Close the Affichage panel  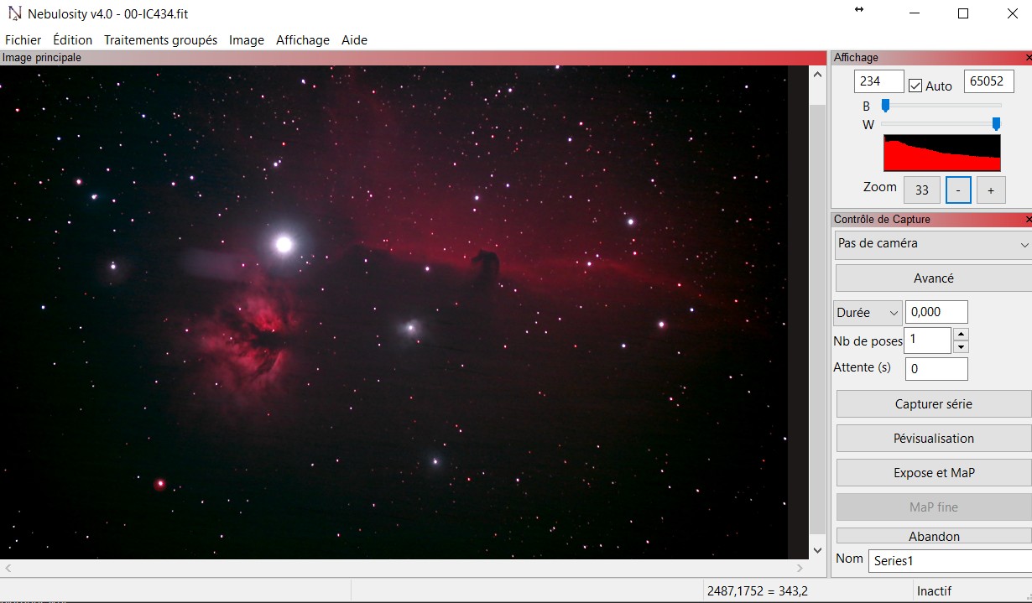[x=1028, y=58]
